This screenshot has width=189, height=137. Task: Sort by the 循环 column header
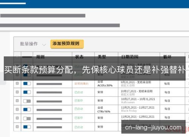coord(167,57)
